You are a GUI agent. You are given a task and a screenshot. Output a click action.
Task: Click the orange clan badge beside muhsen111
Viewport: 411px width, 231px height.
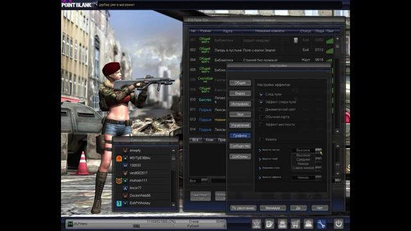tap(119, 180)
